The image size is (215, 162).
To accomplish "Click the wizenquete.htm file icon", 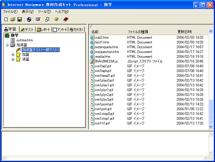I will pyautogui.click(x=92, y=47).
